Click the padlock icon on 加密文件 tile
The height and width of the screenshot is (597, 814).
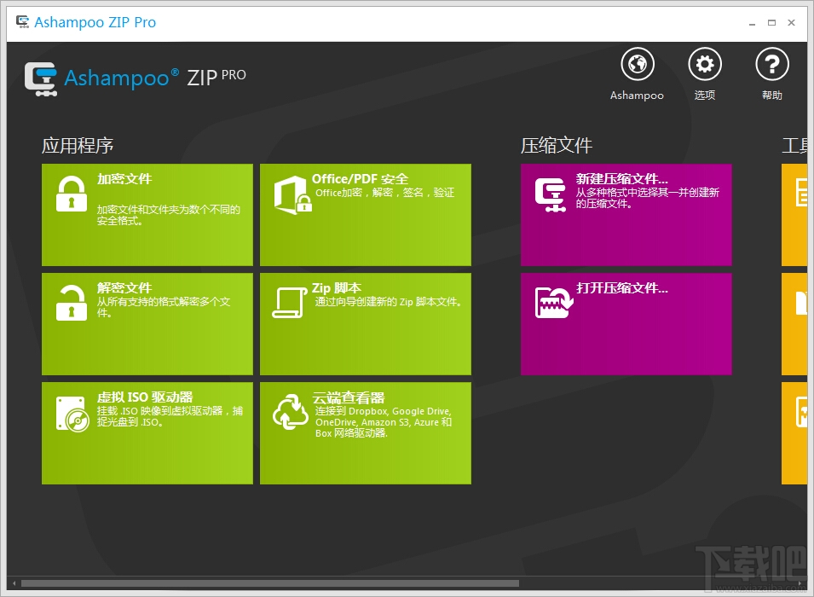[x=71, y=194]
